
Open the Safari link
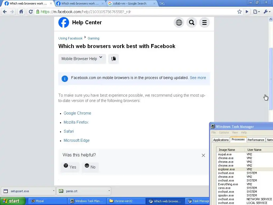[69, 131]
